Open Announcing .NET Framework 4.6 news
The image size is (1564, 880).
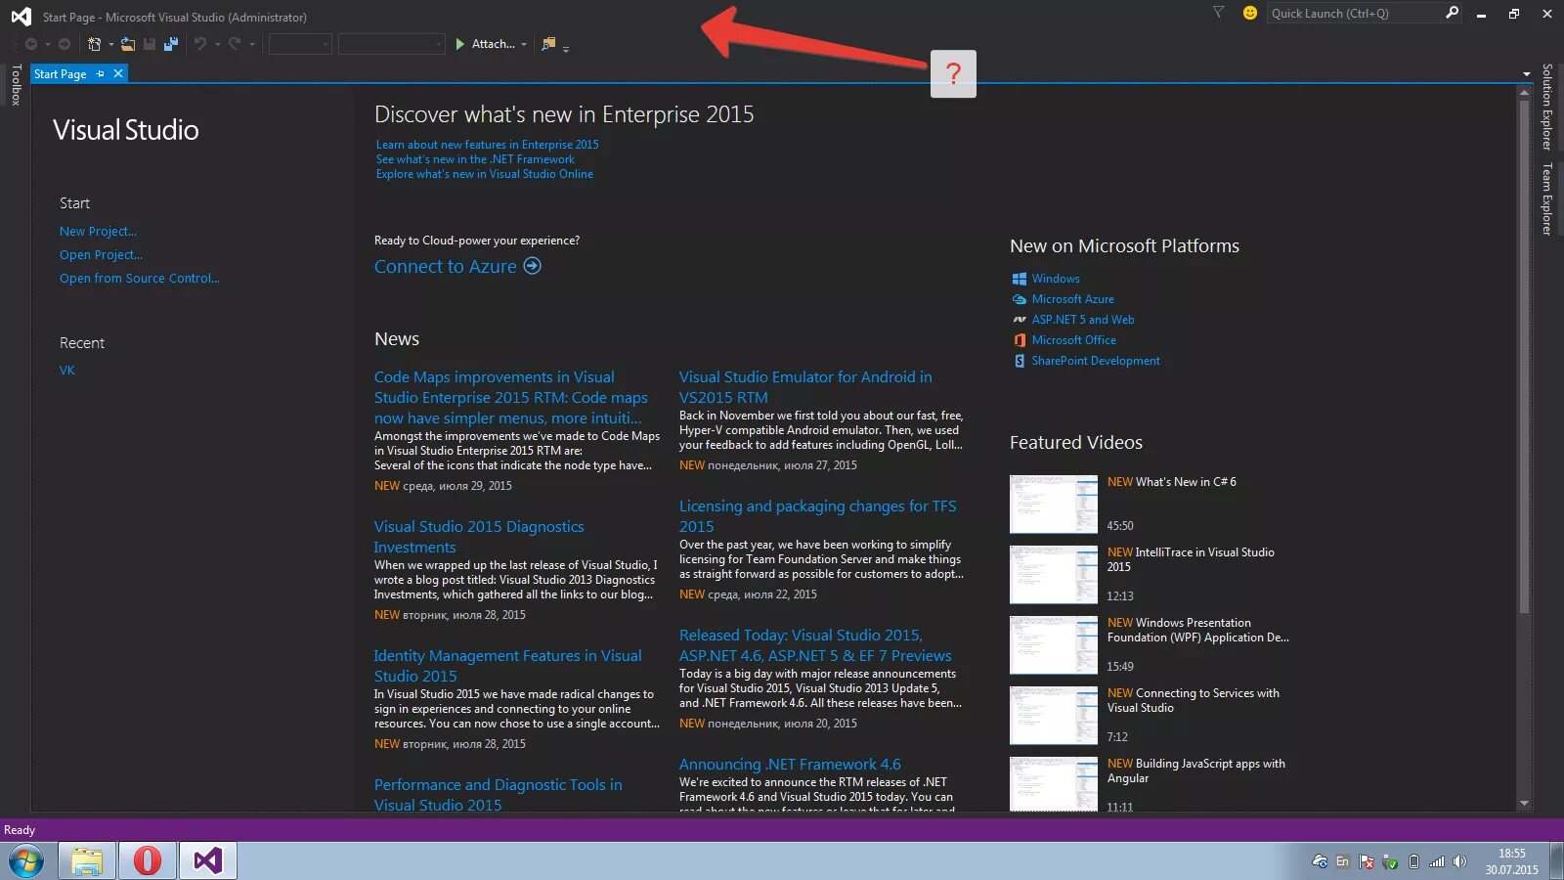(x=790, y=765)
